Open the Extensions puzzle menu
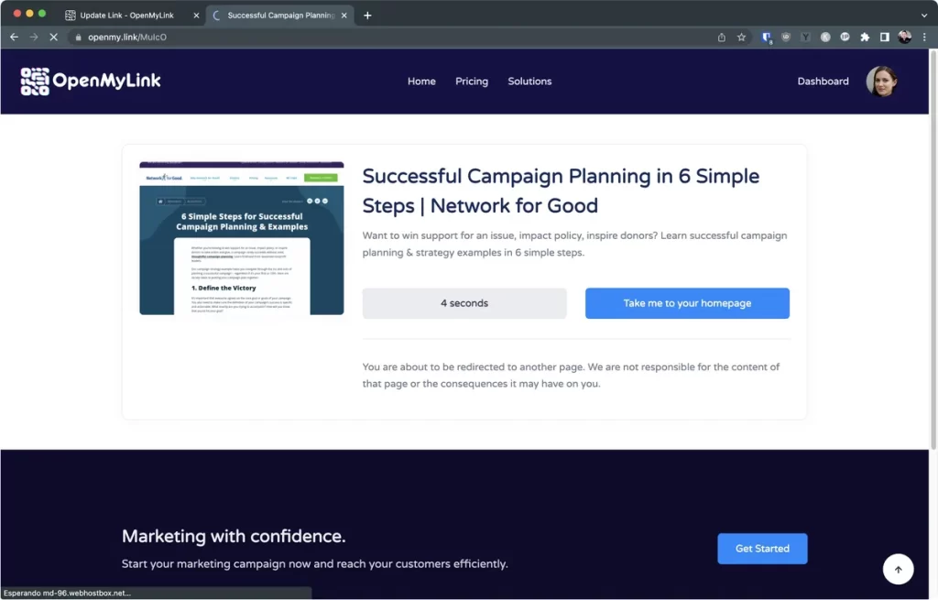This screenshot has height=600, width=938. pyautogui.click(x=865, y=37)
